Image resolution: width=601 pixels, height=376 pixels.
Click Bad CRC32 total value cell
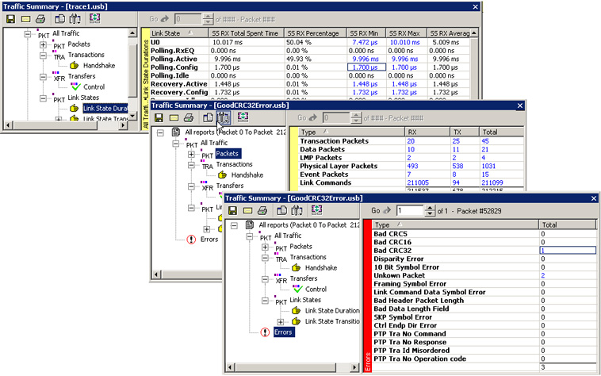tap(566, 251)
